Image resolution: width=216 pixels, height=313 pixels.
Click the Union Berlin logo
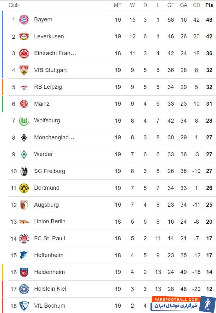tap(24, 222)
